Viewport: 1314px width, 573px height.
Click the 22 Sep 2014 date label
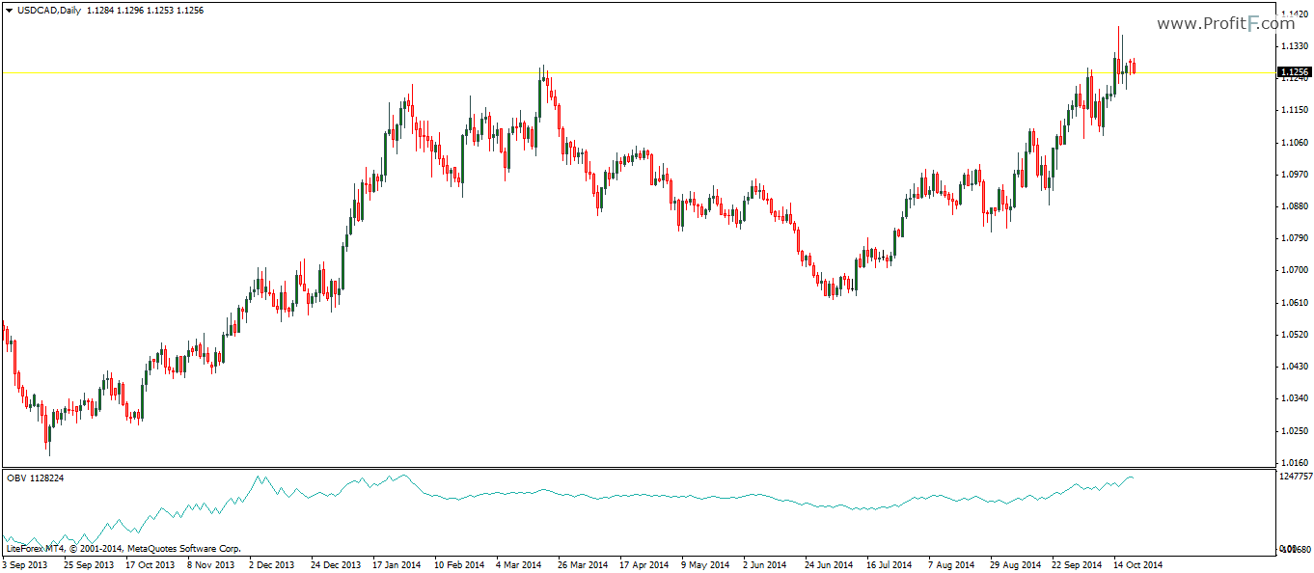1077,565
